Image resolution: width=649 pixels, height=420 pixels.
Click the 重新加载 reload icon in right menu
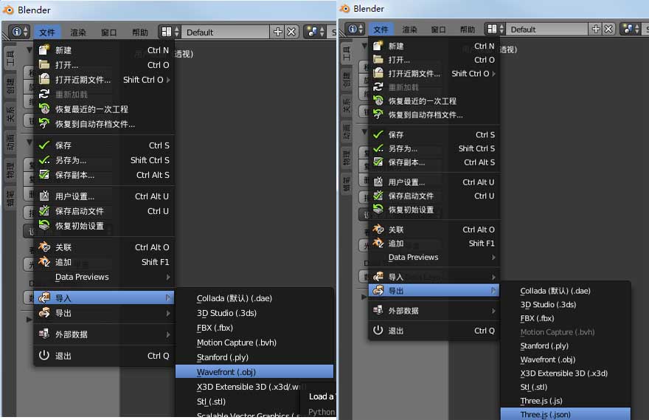click(x=378, y=87)
